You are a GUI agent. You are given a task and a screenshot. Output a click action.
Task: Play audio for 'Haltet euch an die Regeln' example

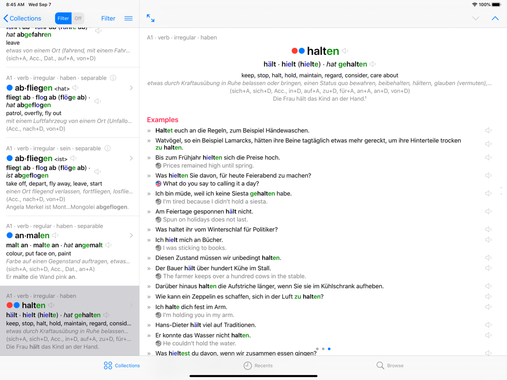488,130
